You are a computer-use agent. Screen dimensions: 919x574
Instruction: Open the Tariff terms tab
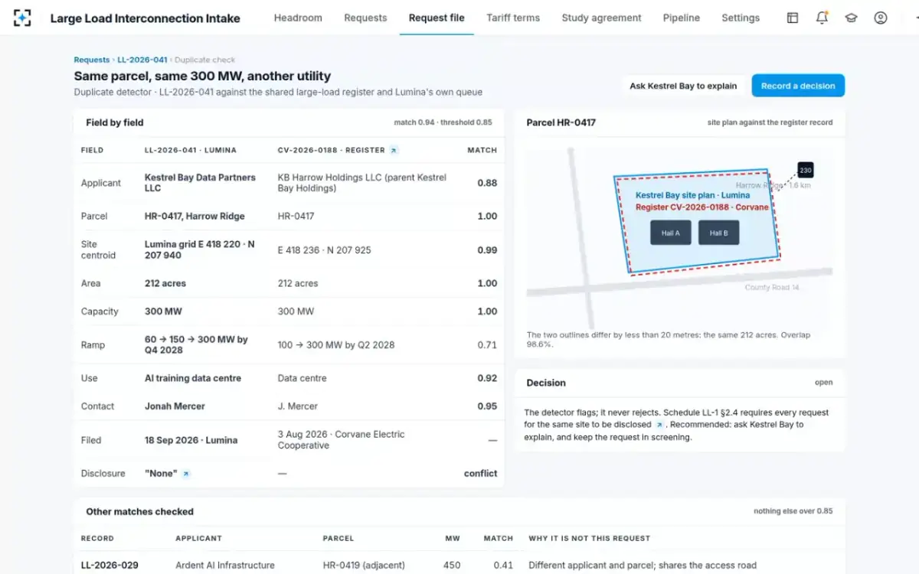(513, 18)
